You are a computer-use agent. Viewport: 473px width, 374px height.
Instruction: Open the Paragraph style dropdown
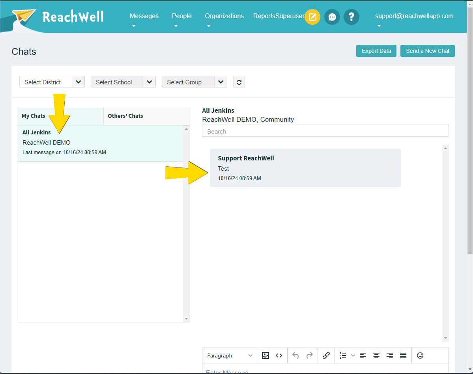click(x=230, y=355)
